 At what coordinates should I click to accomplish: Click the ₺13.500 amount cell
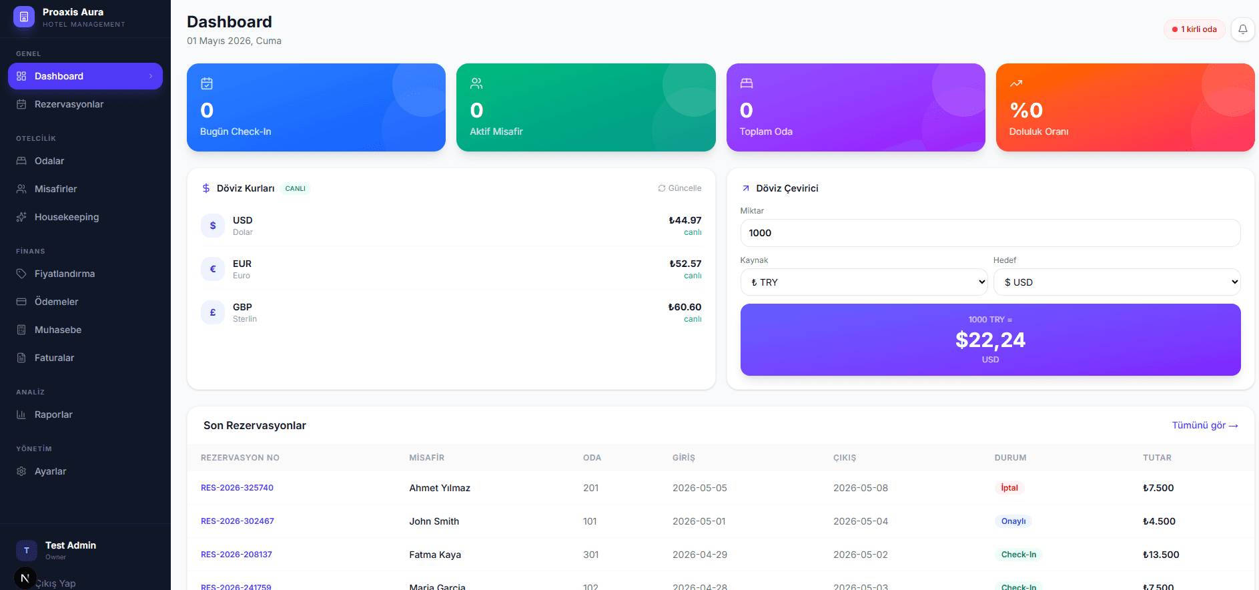tap(1161, 555)
